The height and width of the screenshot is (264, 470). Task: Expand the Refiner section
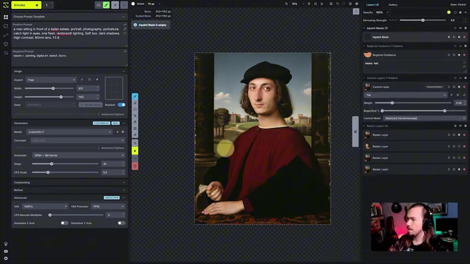(x=69, y=190)
